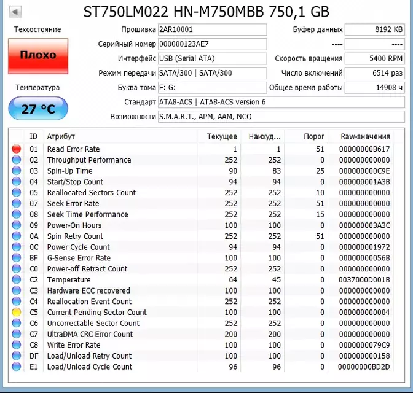Image resolution: width=413 pixels, height=393 pixels.
Task: Click raw value 0037000D001B
Action: tap(364, 279)
